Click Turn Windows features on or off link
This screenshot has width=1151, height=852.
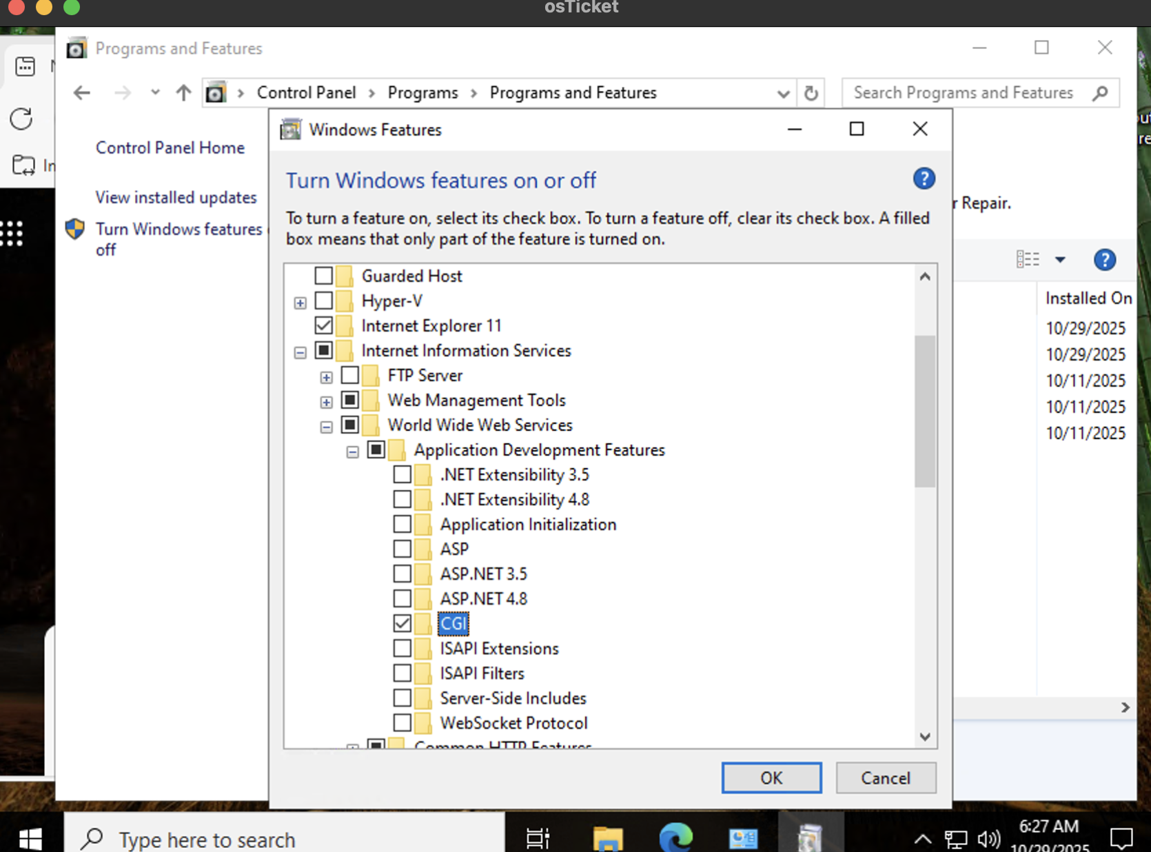click(x=179, y=239)
